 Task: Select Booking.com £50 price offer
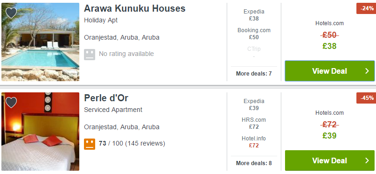254,34
